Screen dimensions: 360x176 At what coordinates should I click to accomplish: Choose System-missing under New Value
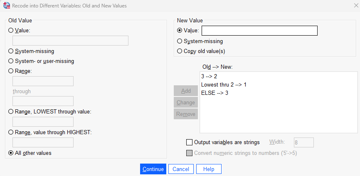[180, 41]
